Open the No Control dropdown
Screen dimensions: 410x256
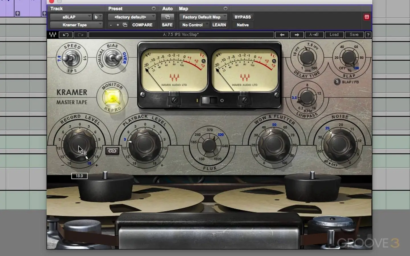(x=194, y=25)
